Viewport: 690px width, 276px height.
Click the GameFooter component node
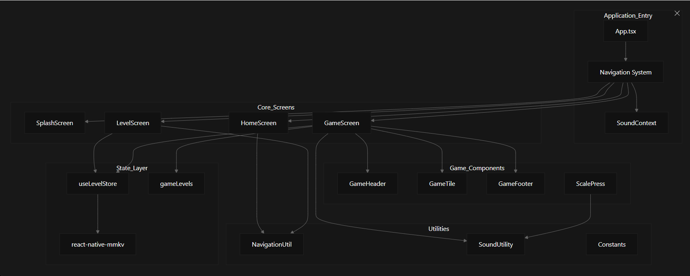tap(516, 184)
